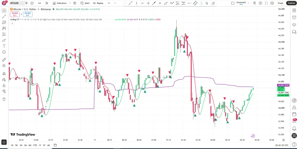Select the ruler measure tool

click(x=4, y=60)
